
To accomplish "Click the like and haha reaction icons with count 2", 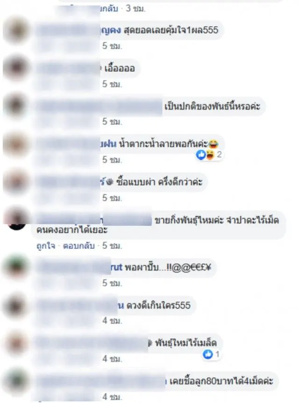I will tap(209, 155).
